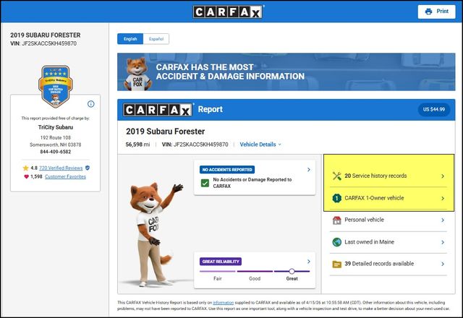Expand the Great Reliability card chevron
463x318 pixels.
point(309,262)
